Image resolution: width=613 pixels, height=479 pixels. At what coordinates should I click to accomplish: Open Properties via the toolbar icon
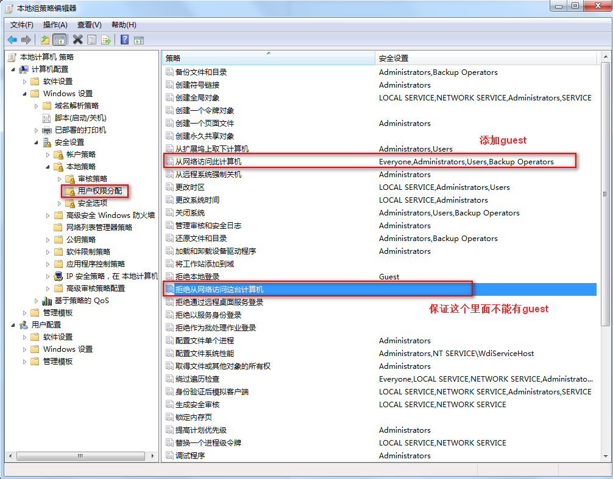[x=91, y=40]
